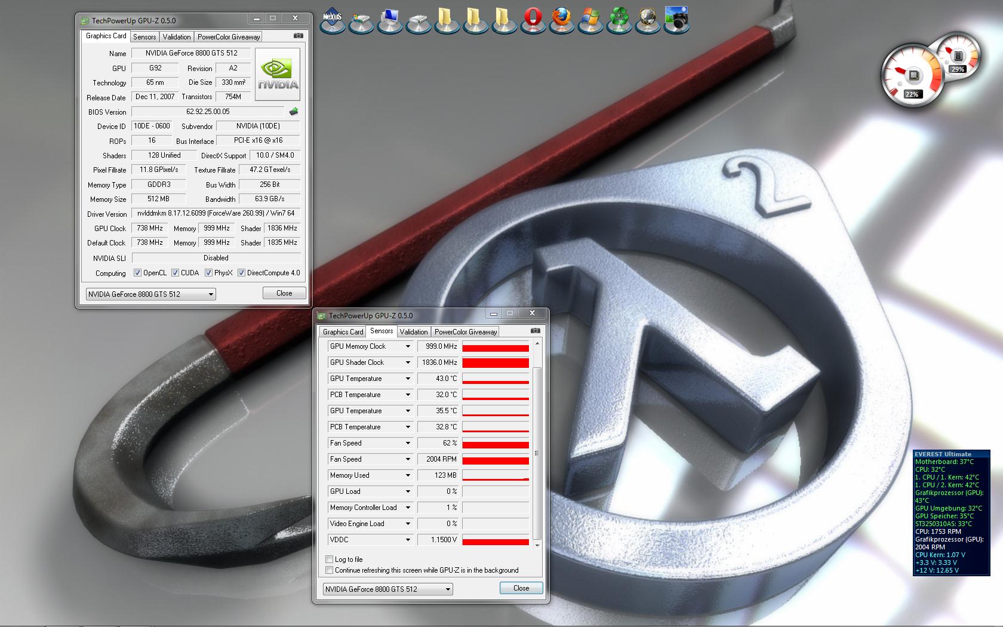Click the Name field showing GeForce 8800 GTS 512

[192, 53]
